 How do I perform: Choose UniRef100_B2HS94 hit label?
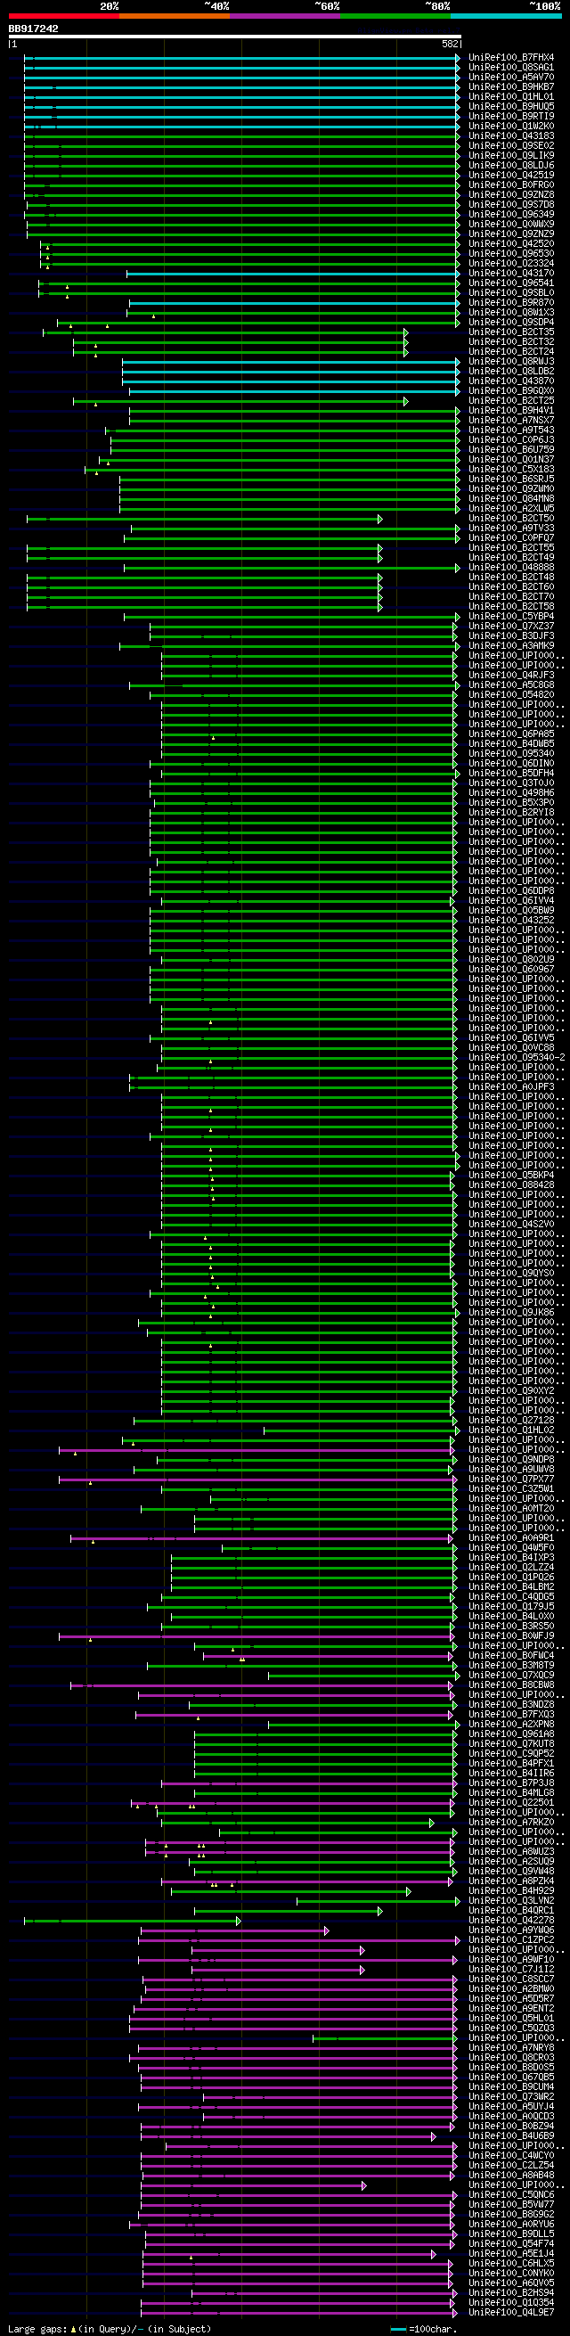(x=511, y=2292)
